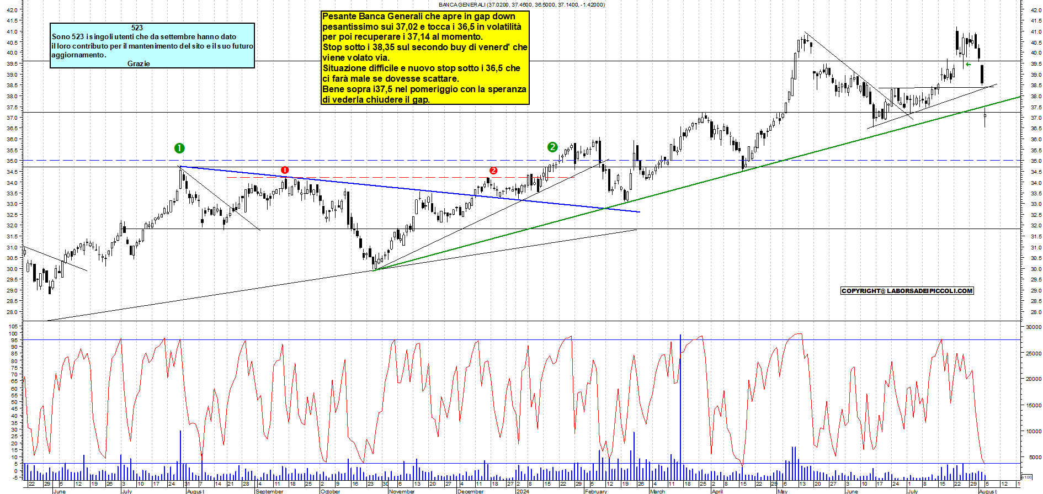Click the red circle marker numbered 2
1043x494 pixels.
click(x=493, y=171)
